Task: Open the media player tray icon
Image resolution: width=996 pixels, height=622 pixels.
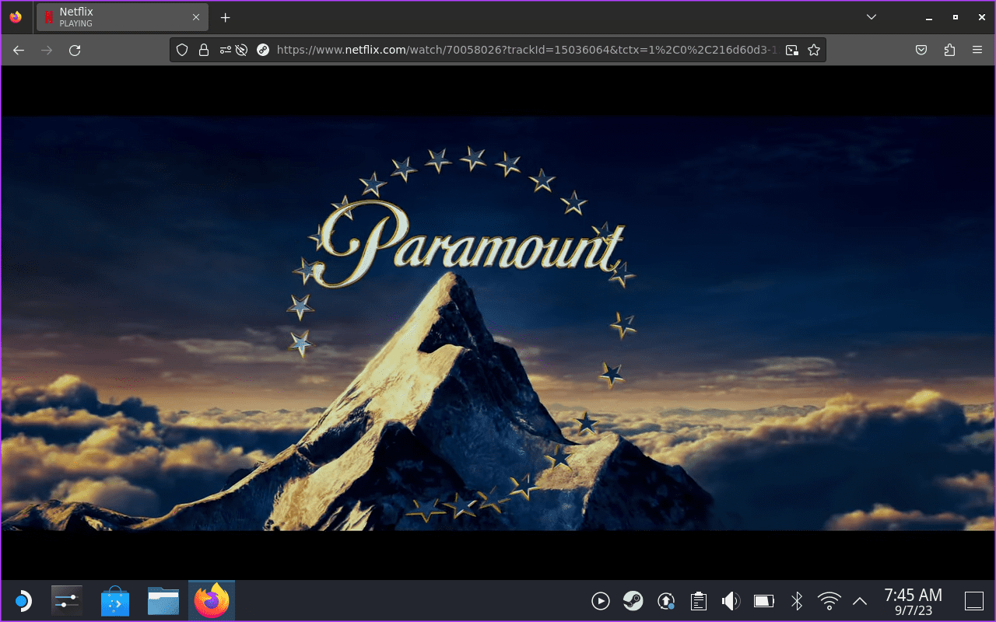Action: tap(601, 600)
